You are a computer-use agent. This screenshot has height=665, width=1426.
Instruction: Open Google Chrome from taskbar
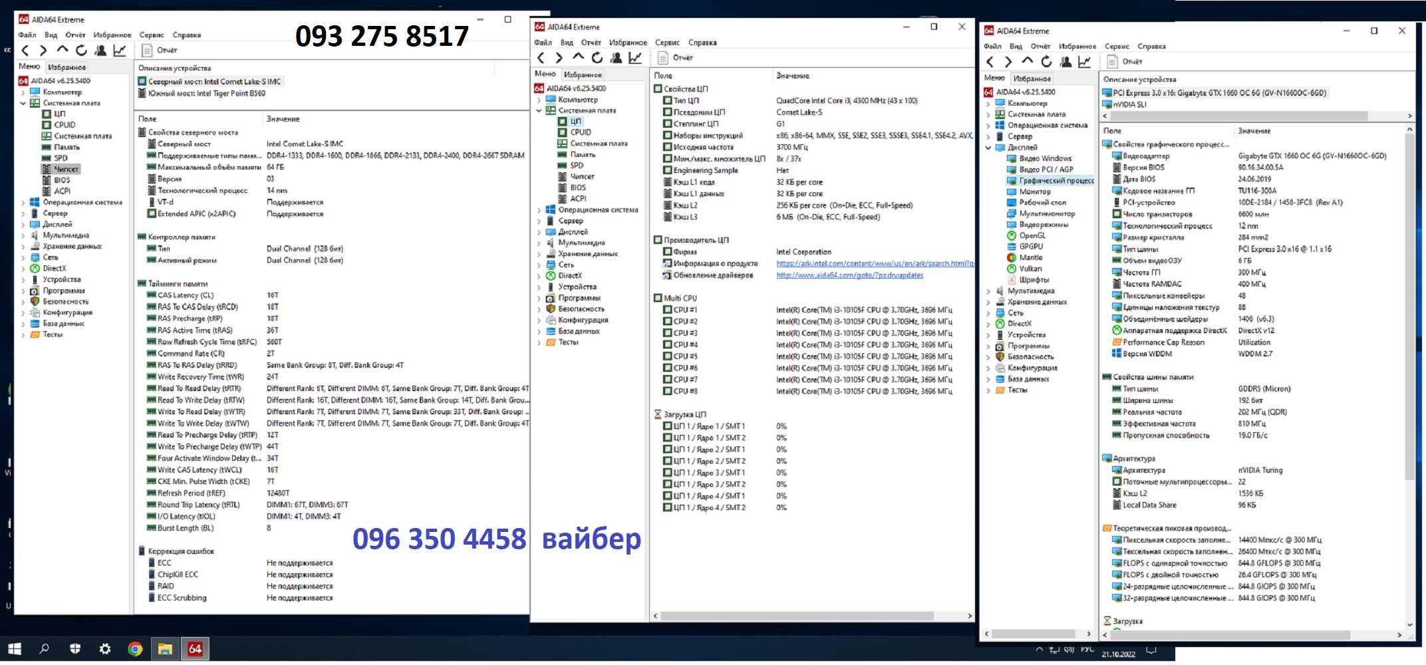[x=135, y=649]
